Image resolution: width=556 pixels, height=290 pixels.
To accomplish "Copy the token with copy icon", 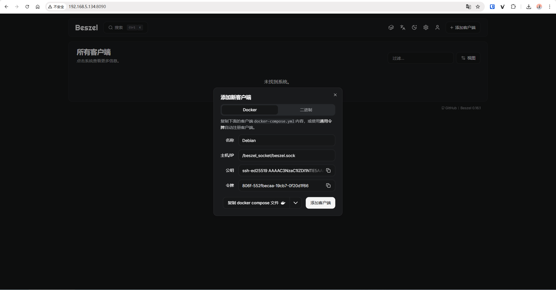I will pos(328,186).
